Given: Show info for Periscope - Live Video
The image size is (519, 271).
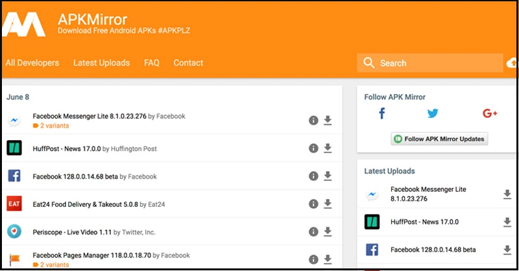Looking at the screenshot, I should coord(313,231).
